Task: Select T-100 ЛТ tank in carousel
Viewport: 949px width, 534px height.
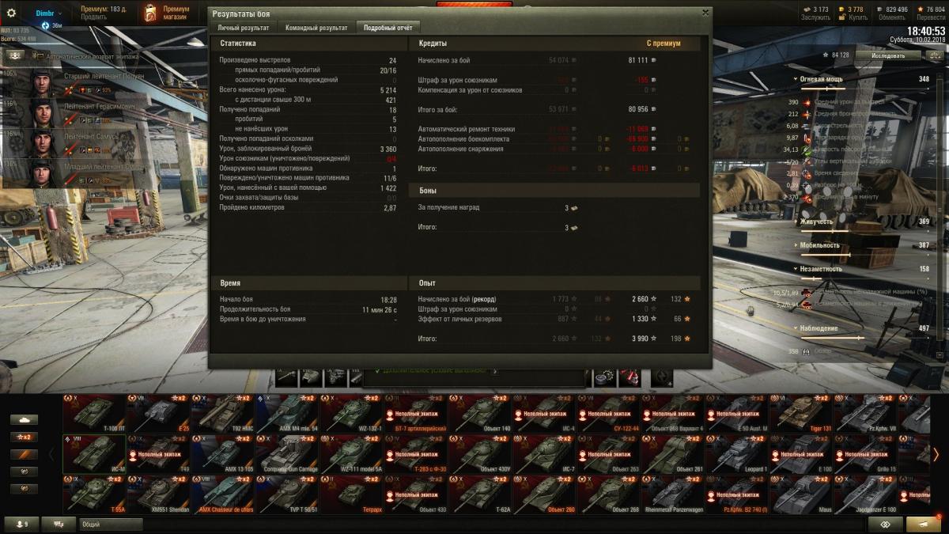Action: click(94, 413)
